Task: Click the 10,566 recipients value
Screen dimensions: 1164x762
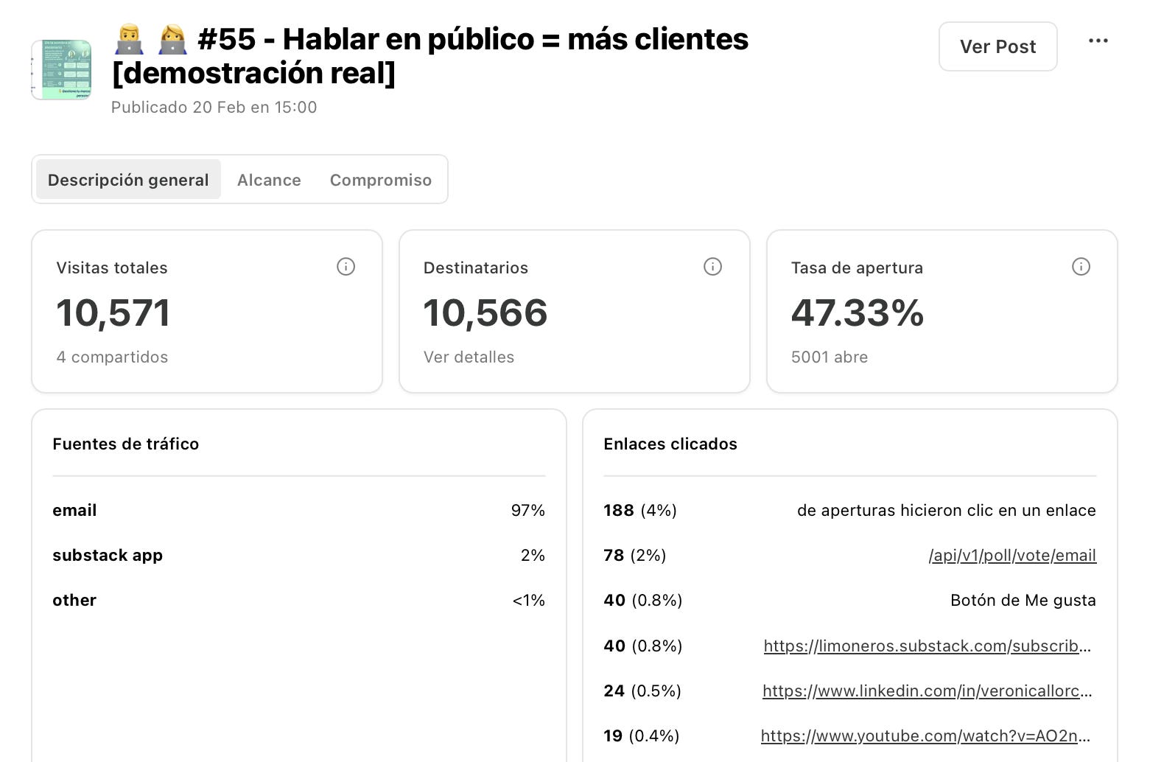Action: pyautogui.click(x=485, y=312)
